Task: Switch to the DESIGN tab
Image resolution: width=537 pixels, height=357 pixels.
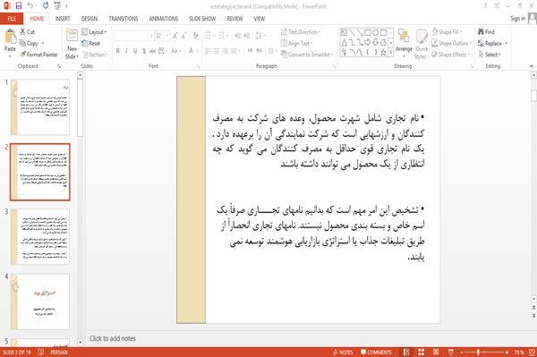Action: pyautogui.click(x=89, y=19)
